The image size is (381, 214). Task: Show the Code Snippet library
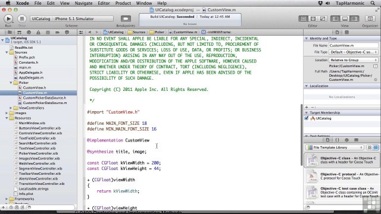click(x=338, y=140)
